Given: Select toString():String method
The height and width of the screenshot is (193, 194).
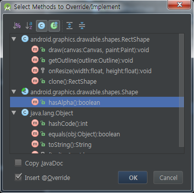Looking at the screenshot, I should [70, 144].
